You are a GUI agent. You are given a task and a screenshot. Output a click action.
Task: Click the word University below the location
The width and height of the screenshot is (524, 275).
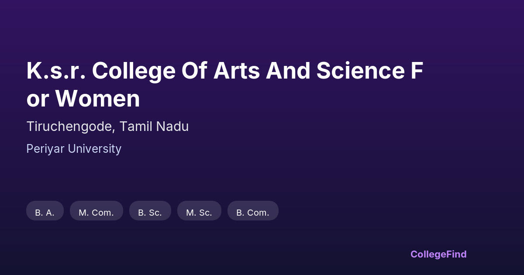tap(93, 149)
